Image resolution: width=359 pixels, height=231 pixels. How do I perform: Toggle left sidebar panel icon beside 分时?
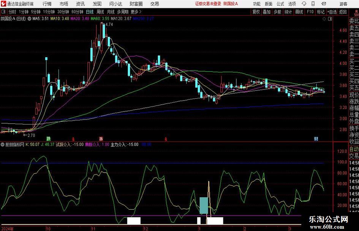(3, 12)
